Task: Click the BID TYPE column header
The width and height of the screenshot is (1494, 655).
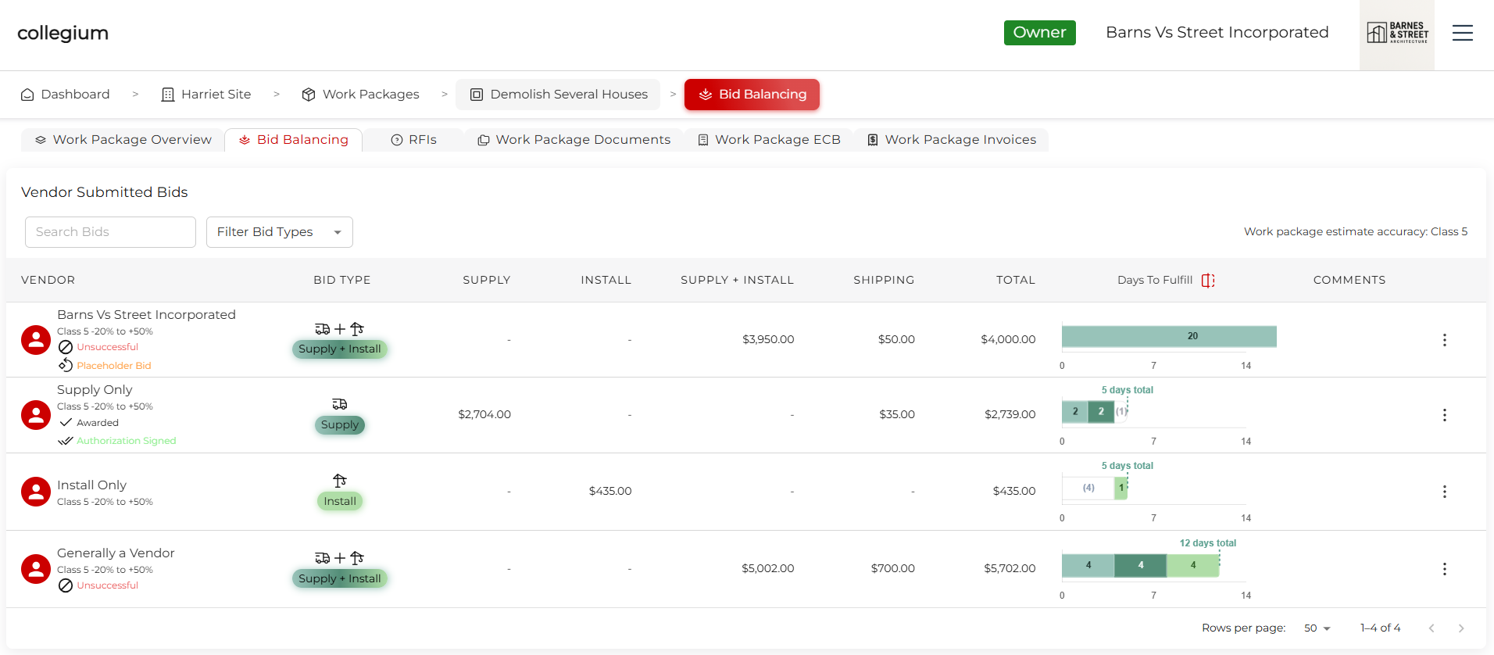Action: pos(342,281)
